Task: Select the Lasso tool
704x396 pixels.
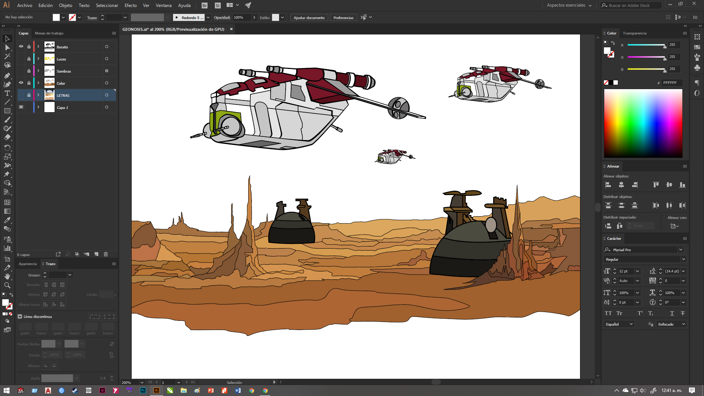Action: tap(7, 65)
